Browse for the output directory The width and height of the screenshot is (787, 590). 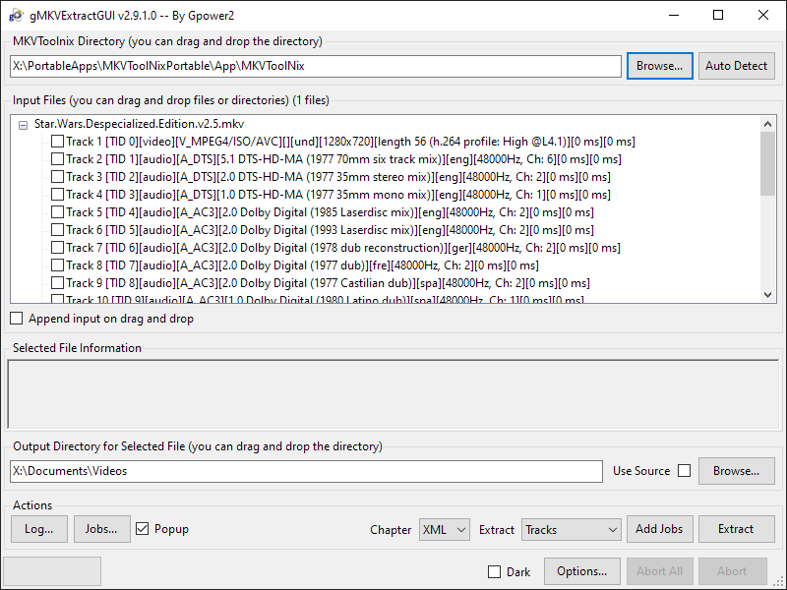pos(736,471)
